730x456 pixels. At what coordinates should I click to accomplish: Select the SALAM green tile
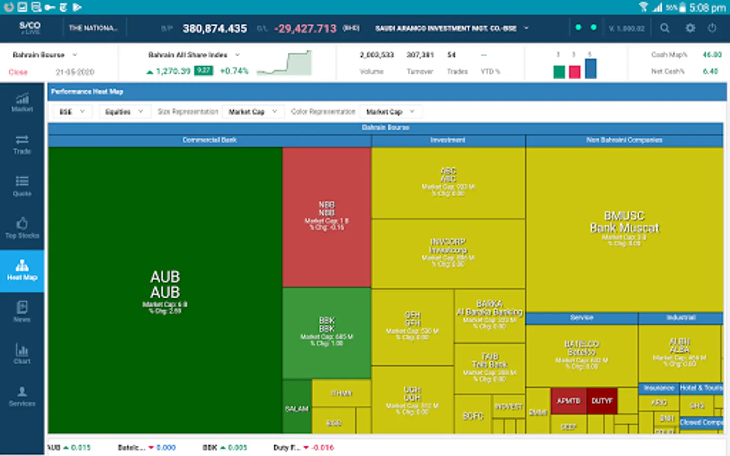coord(297,407)
